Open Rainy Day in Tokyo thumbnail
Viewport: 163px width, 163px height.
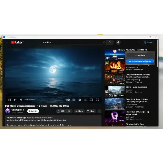point(115,104)
